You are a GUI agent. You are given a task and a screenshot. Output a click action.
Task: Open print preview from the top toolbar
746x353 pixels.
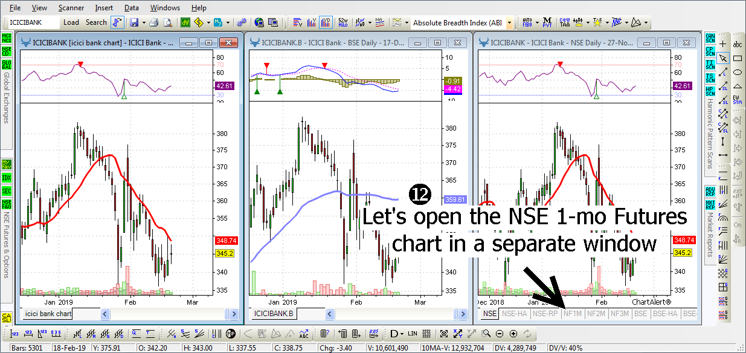tap(167, 22)
